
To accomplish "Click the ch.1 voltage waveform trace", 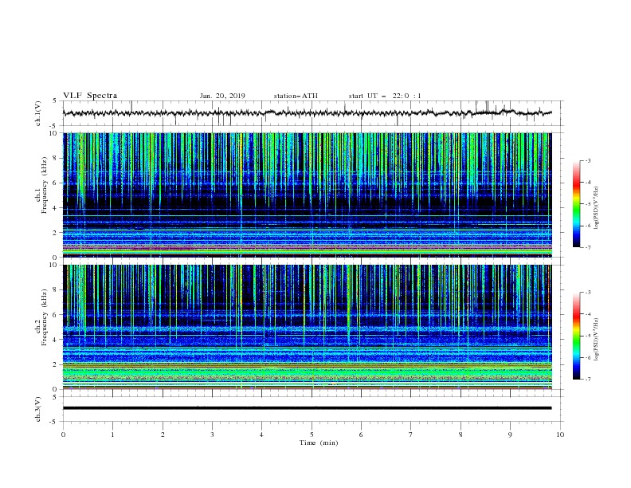I will tap(307, 113).
